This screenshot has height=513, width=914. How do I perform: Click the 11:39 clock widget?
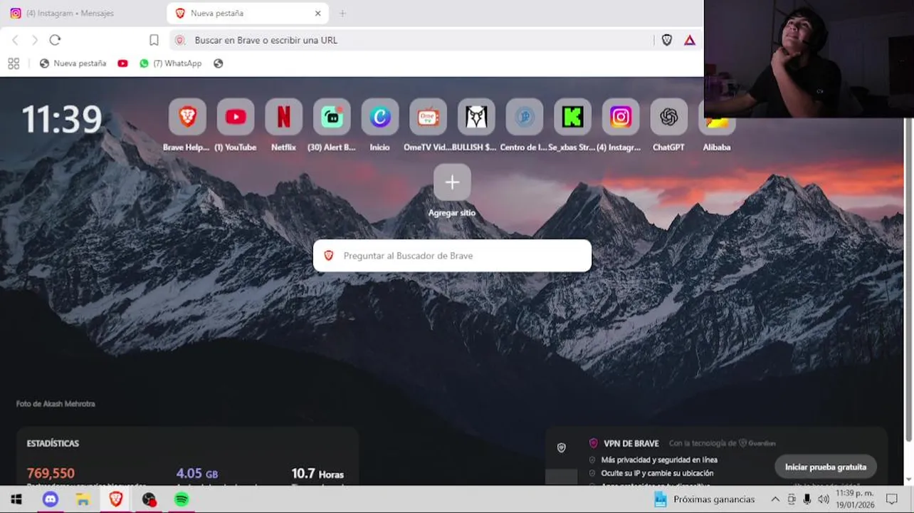62,119
